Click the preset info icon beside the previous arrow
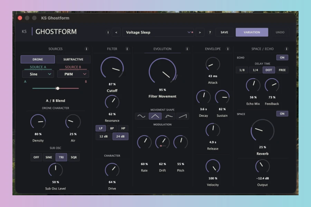Screen dimensions: 311x207 click(x=108, y=32)
